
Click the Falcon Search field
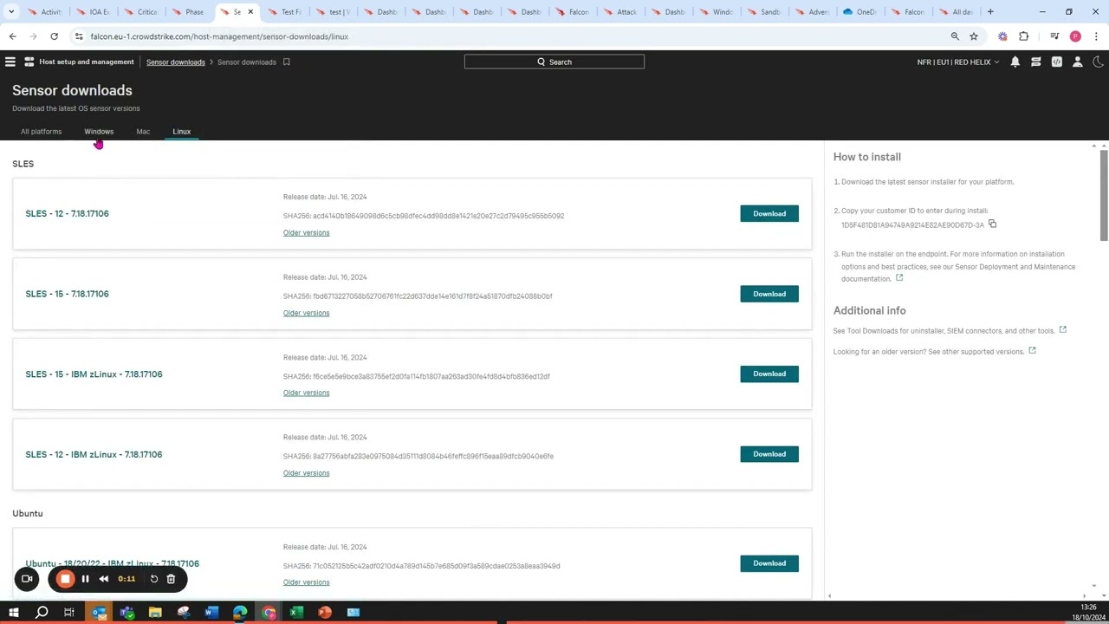(554, 62)
